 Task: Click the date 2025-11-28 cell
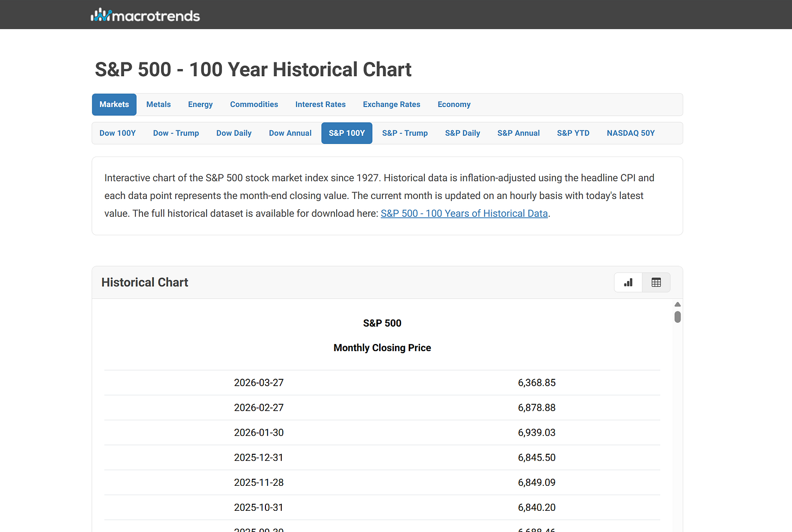coord(259,483)
